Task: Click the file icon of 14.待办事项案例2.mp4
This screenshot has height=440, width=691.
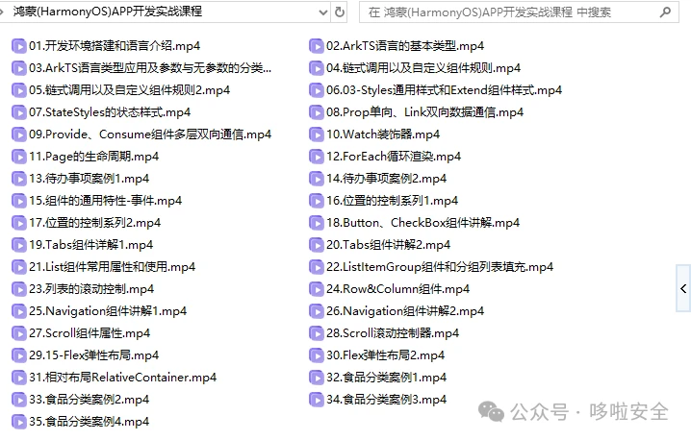Action: [x=317, y=179]
